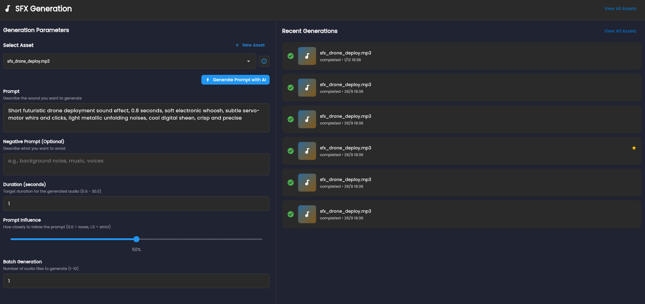
Task: Click the Duration seconds input field
Action: pos(136,204)
